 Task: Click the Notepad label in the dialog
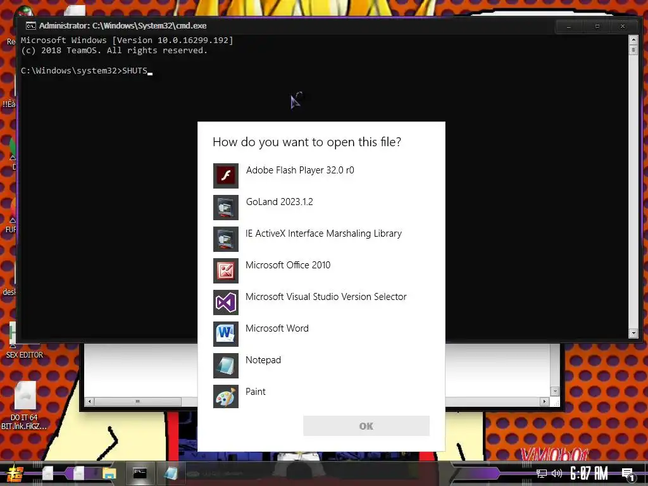point(263,360)
